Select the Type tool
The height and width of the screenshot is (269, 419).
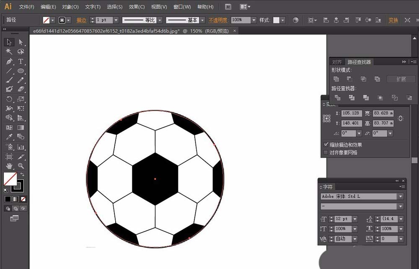[x=21, y=62]
